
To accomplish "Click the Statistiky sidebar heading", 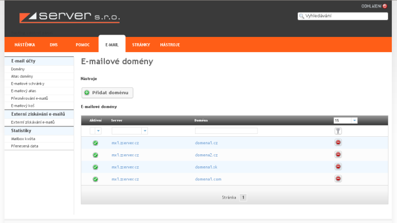I will pos(21,131).
